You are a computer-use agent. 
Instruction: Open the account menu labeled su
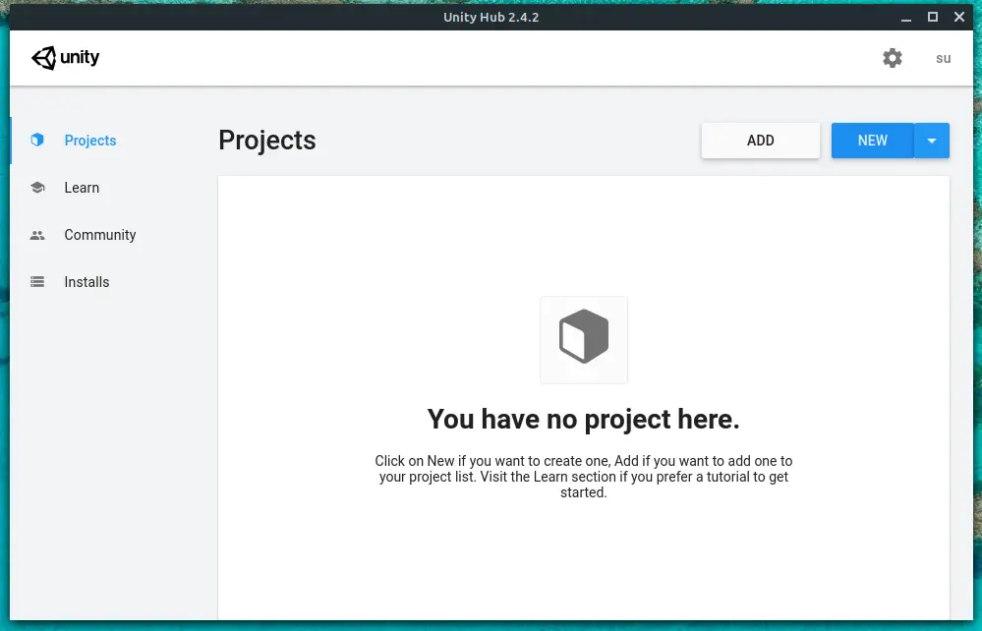(x=943, y=58)
